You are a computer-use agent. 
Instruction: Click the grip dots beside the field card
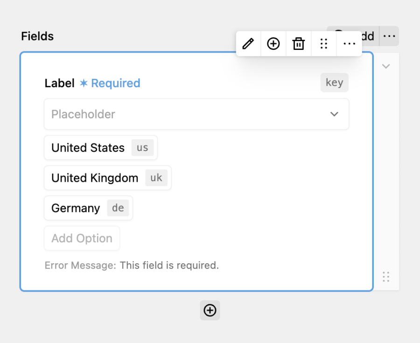pyautogui.click(x=386, y=277)
